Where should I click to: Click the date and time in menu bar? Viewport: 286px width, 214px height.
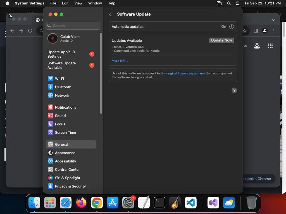263,3
